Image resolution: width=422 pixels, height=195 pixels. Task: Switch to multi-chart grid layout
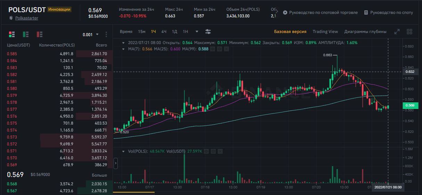coord(409,32)
